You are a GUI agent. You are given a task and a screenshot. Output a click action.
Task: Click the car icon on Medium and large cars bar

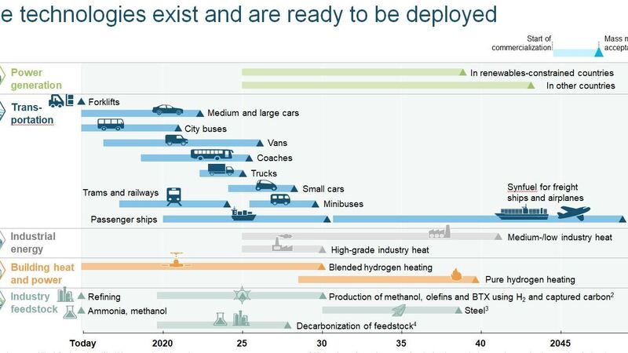(167, 110)
